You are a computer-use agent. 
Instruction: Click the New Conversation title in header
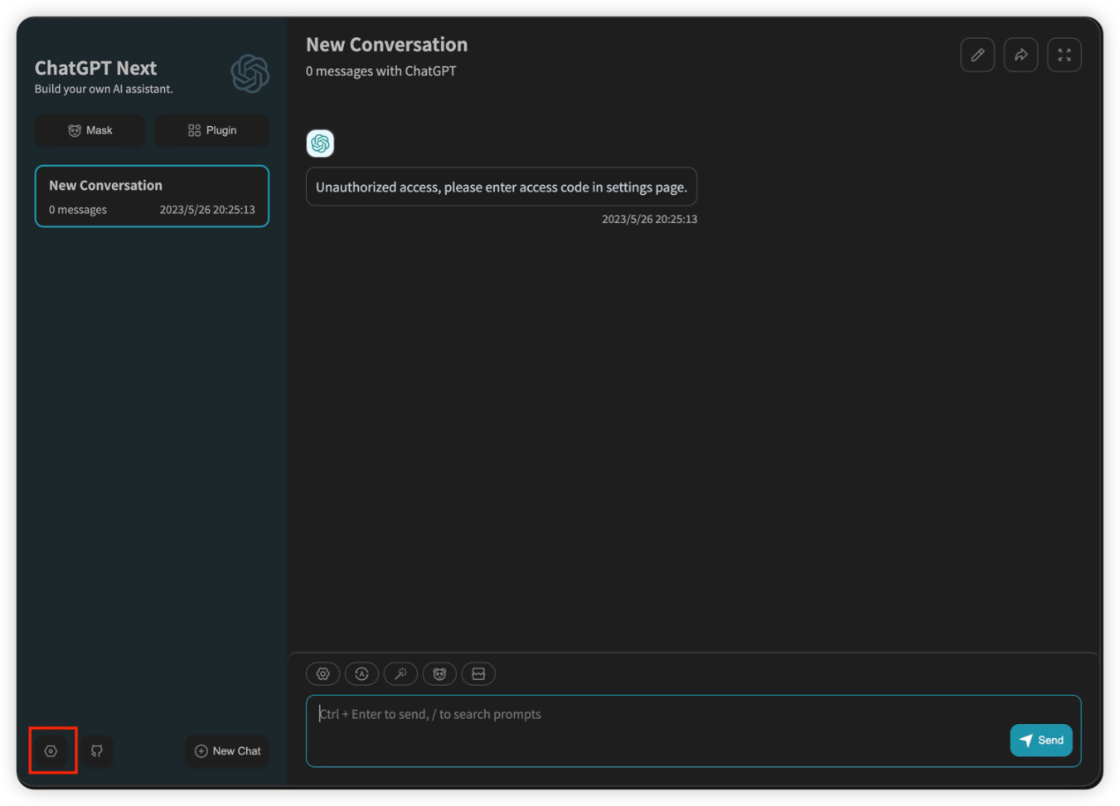(387, 45)
